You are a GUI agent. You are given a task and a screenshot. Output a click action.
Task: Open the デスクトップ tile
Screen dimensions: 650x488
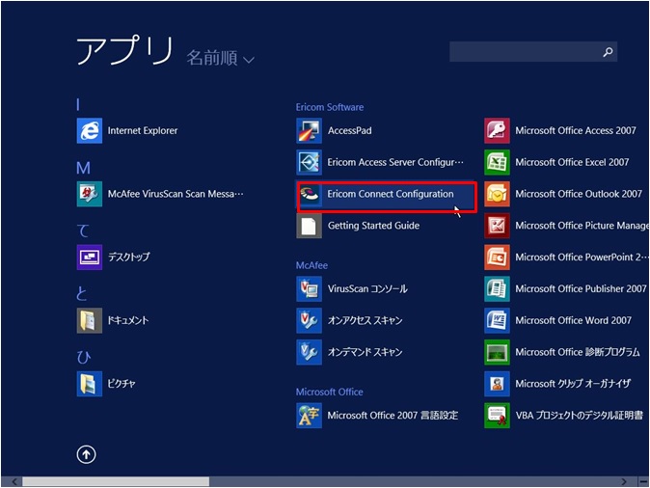tap(90, 258)
